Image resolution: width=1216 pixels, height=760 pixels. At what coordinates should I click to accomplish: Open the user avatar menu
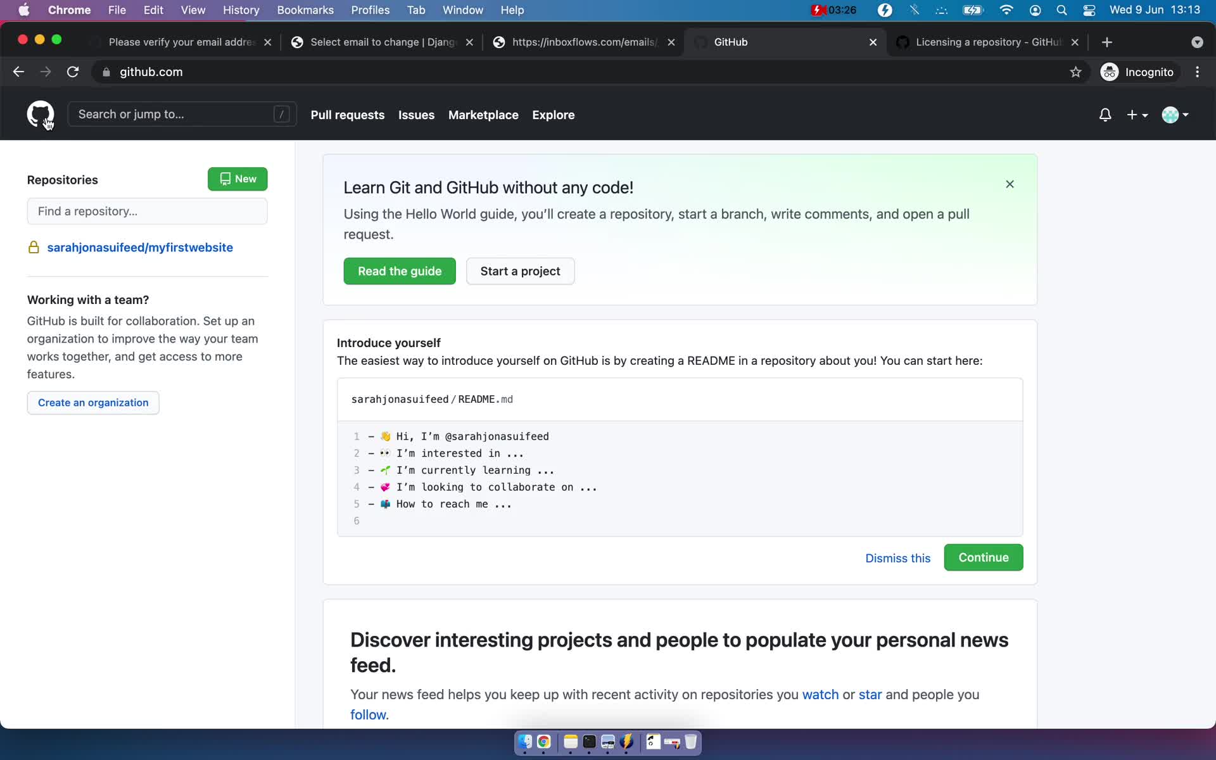(x=1175, y=115)
